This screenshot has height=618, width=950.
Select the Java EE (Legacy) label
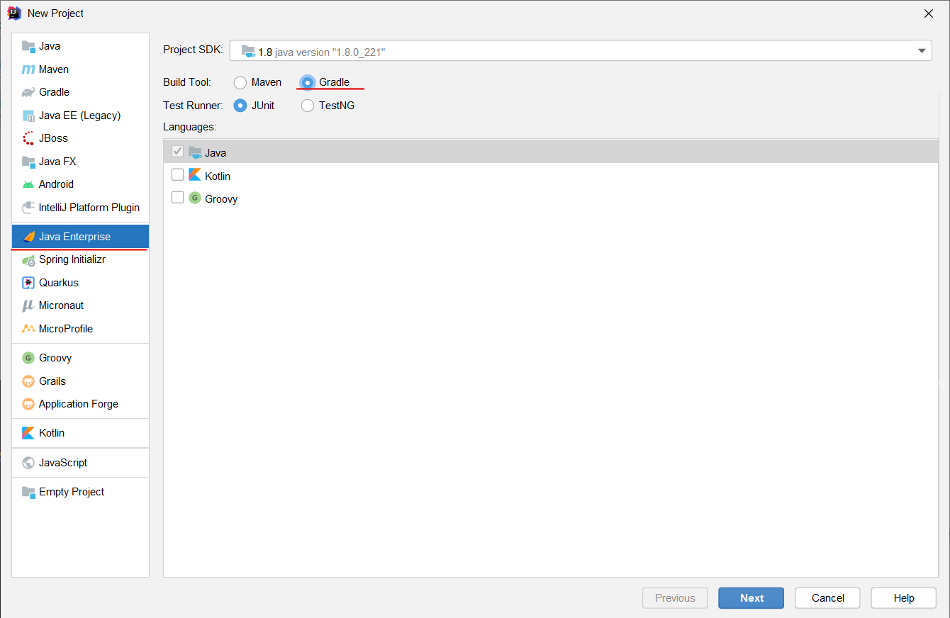pos(80,116)
